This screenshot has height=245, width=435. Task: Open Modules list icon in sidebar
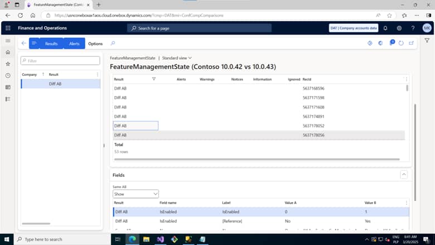8,99
